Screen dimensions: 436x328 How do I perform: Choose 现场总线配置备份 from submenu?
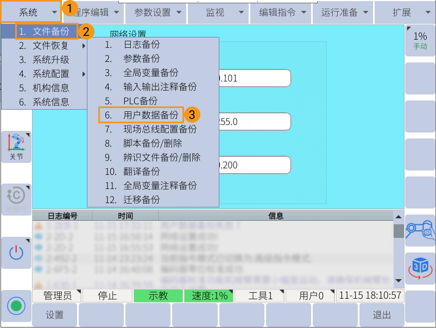153,129
